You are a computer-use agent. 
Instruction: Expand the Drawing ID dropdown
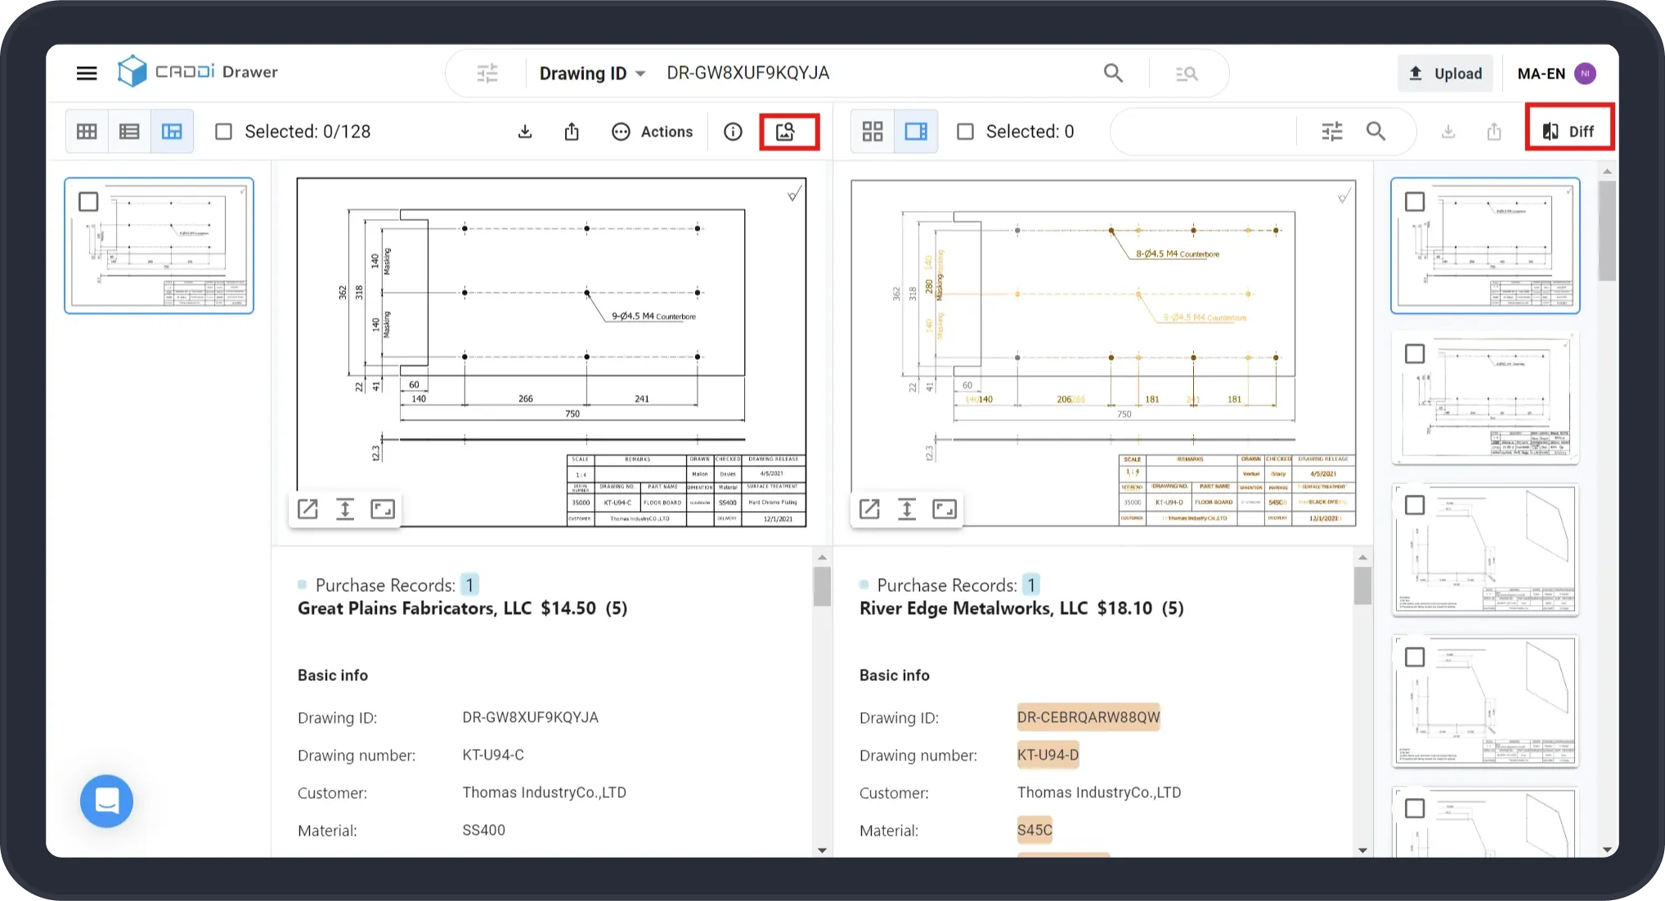click(592, 74)
